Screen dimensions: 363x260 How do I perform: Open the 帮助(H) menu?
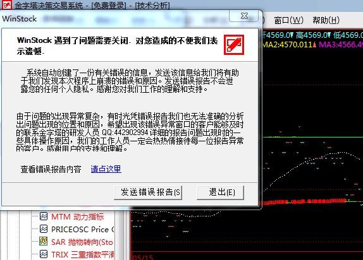tap(326, 20)
